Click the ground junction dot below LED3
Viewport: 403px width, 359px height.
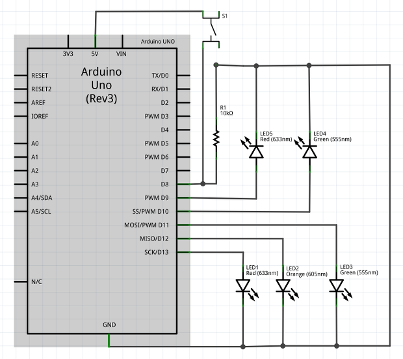(337, 346)
